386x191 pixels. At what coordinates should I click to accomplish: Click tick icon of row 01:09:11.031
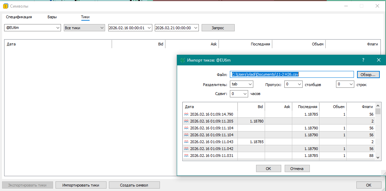pos(186,156)
